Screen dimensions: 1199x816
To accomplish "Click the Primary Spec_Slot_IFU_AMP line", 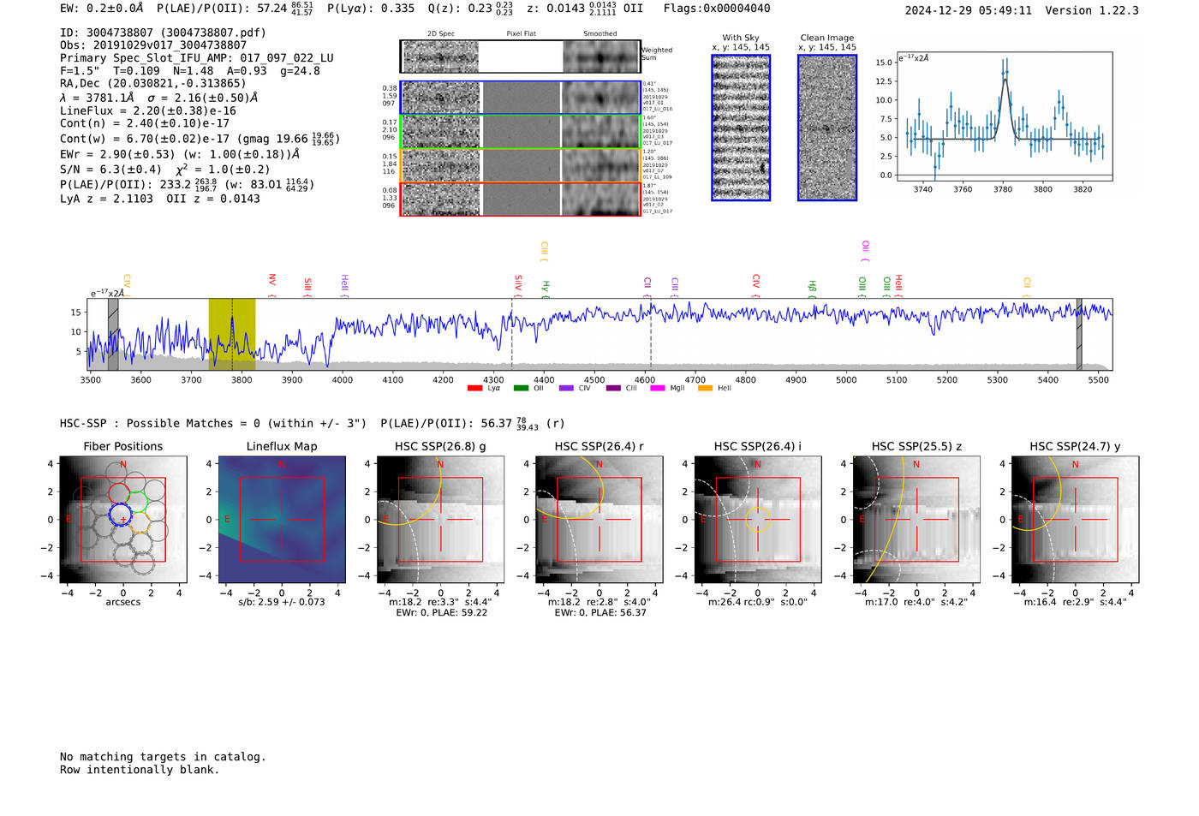I will click(197, 58).
